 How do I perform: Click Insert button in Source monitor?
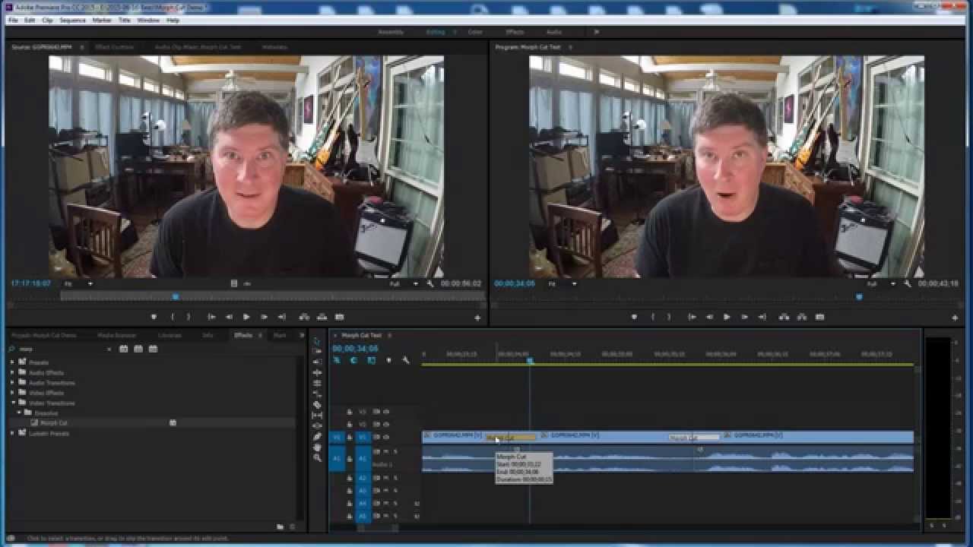click(x=304, y=317)
